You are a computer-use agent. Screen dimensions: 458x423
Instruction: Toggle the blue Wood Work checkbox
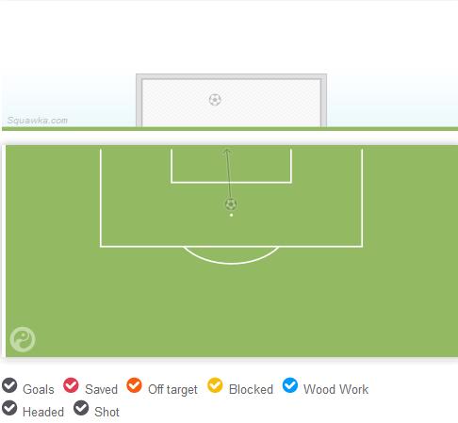[290, 385]
